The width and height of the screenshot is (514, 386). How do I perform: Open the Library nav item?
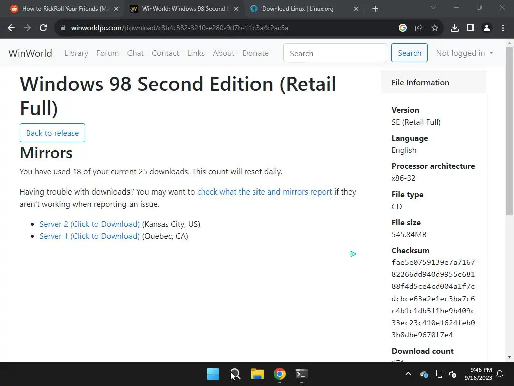[x=76, y=53]
